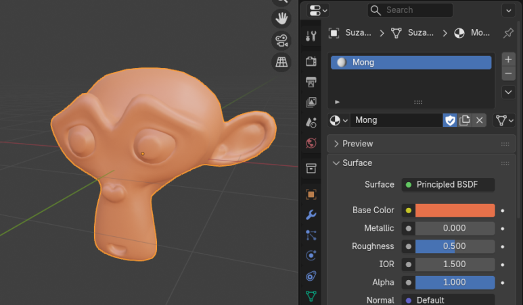The image size is (523, 305).
Task: Collapse the Surface panel
Action: click(x=421, y=163)
